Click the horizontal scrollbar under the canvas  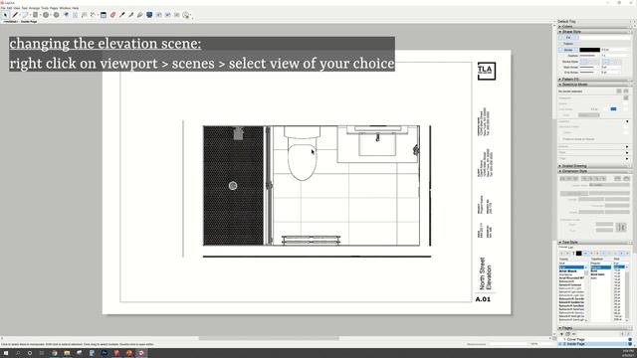click(x=269, y=338)
